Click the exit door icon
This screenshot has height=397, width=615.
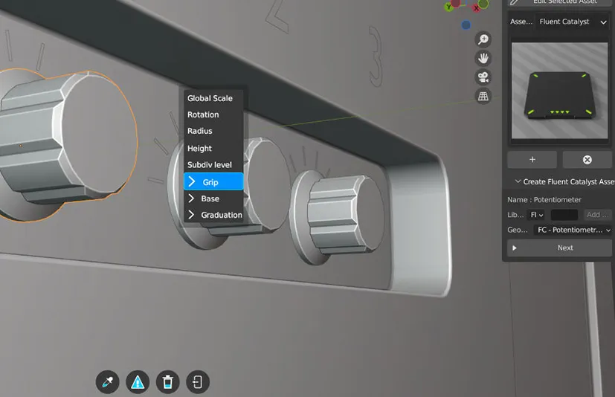[x=198, y=382]
